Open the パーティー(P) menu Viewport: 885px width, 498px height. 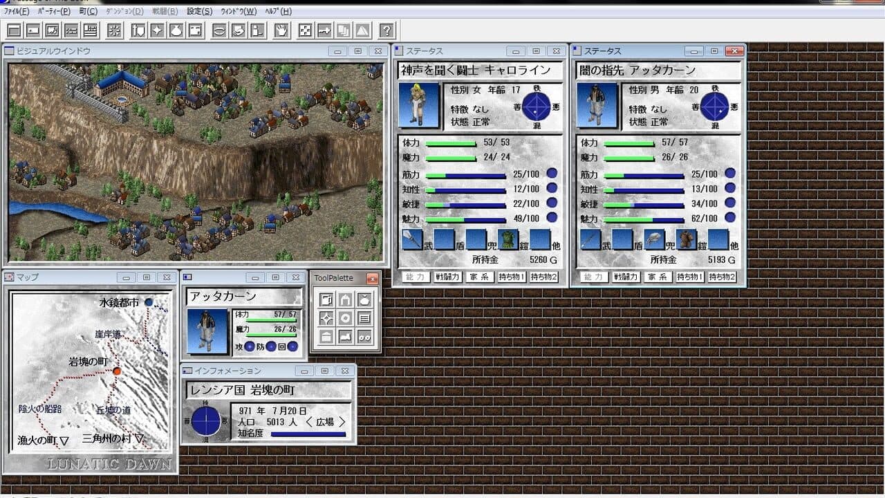55,11
